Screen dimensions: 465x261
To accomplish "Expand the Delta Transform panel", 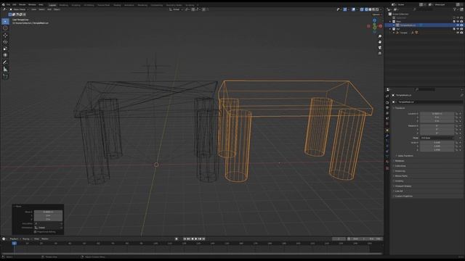I will (x=405, y=156).
